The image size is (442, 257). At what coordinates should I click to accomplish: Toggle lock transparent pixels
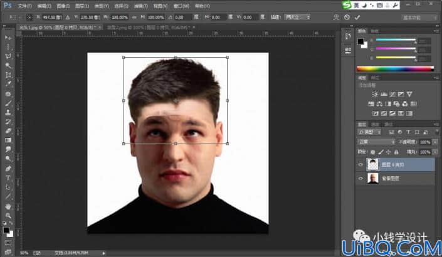pyautogui.click(x=372, y=152)
